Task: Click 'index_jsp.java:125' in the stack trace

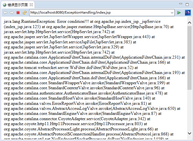Action: click(x=22, y=27)
